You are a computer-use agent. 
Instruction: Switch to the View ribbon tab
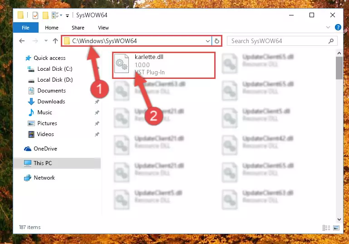(x=103, y=28)
